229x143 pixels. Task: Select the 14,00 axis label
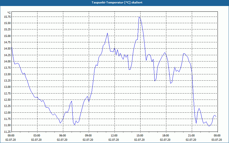[x=8, y=61]
